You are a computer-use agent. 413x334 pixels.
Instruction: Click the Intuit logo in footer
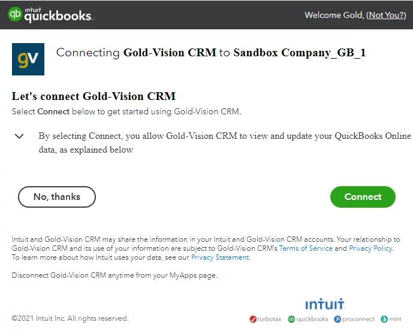[x=325, y=304]
